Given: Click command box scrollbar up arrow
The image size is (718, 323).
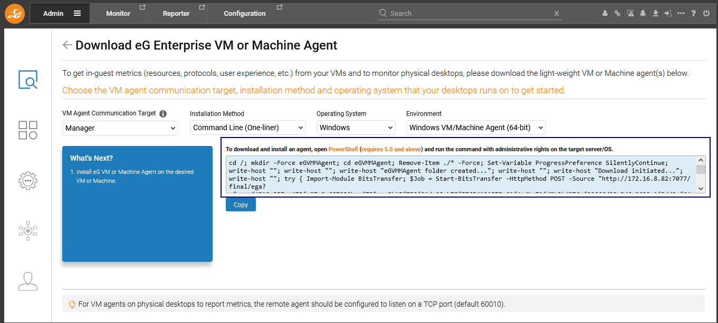Looking at the screenshot, I should click(x=701, y=160).
